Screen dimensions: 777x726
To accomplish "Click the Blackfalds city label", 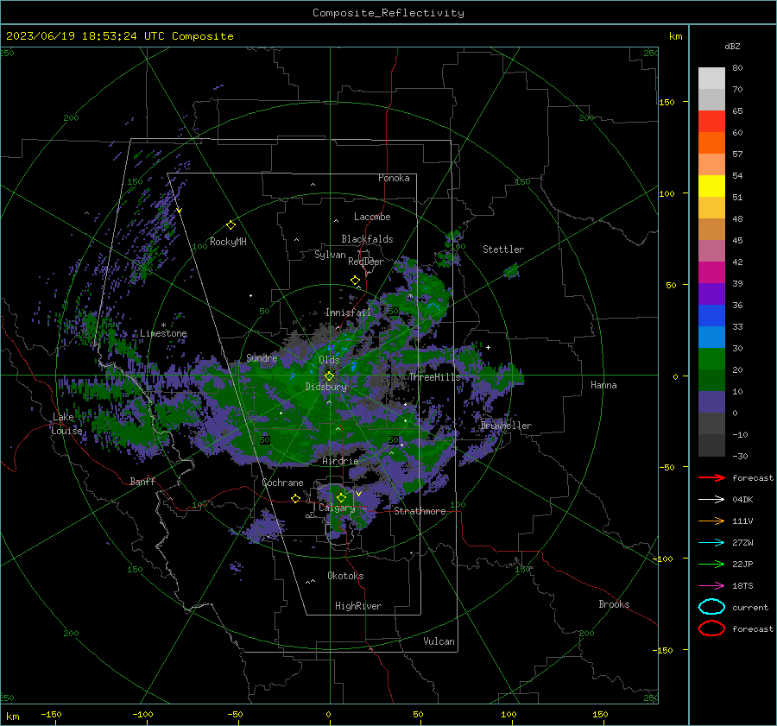I will tap(367, 239).
